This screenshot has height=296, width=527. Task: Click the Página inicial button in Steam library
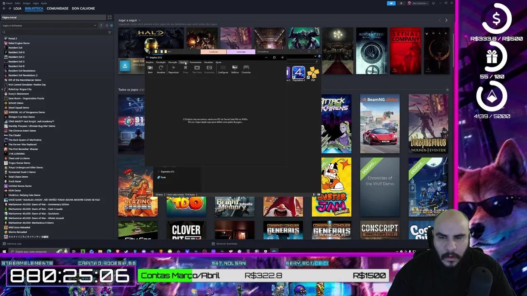pyautogui.click(x=54, y=18)
